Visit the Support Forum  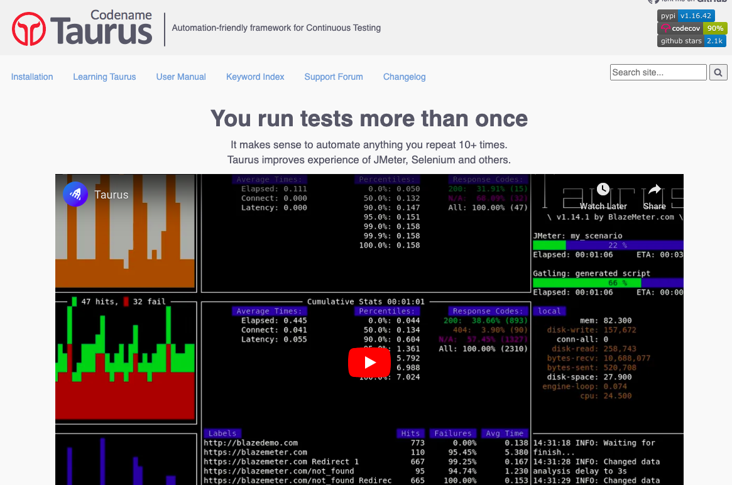pyautogui.click(x=334, y=77)
